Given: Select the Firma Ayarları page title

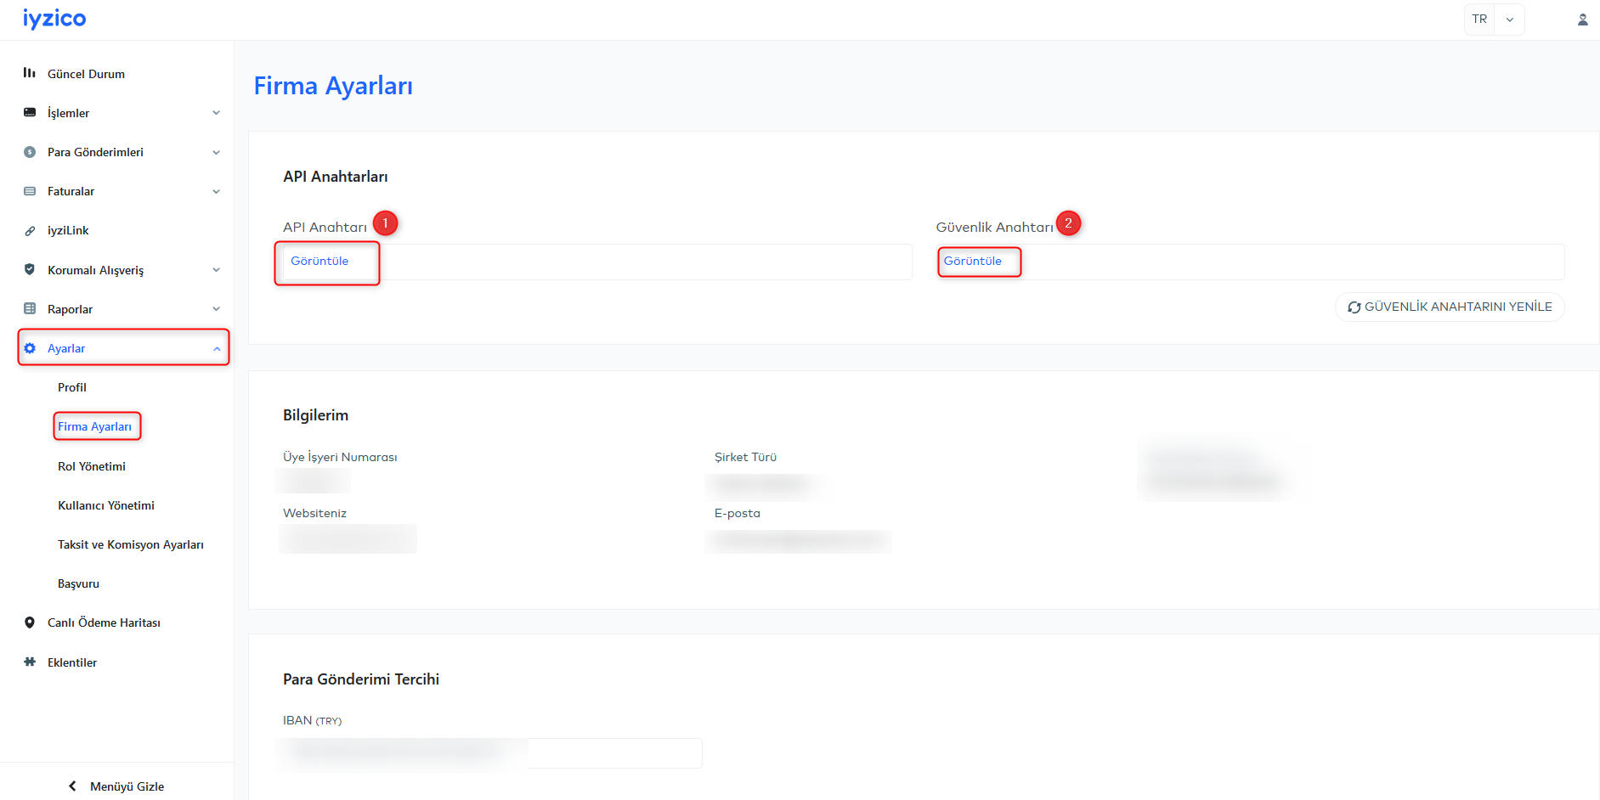Looking at the screenshot, I should point(333,86).
